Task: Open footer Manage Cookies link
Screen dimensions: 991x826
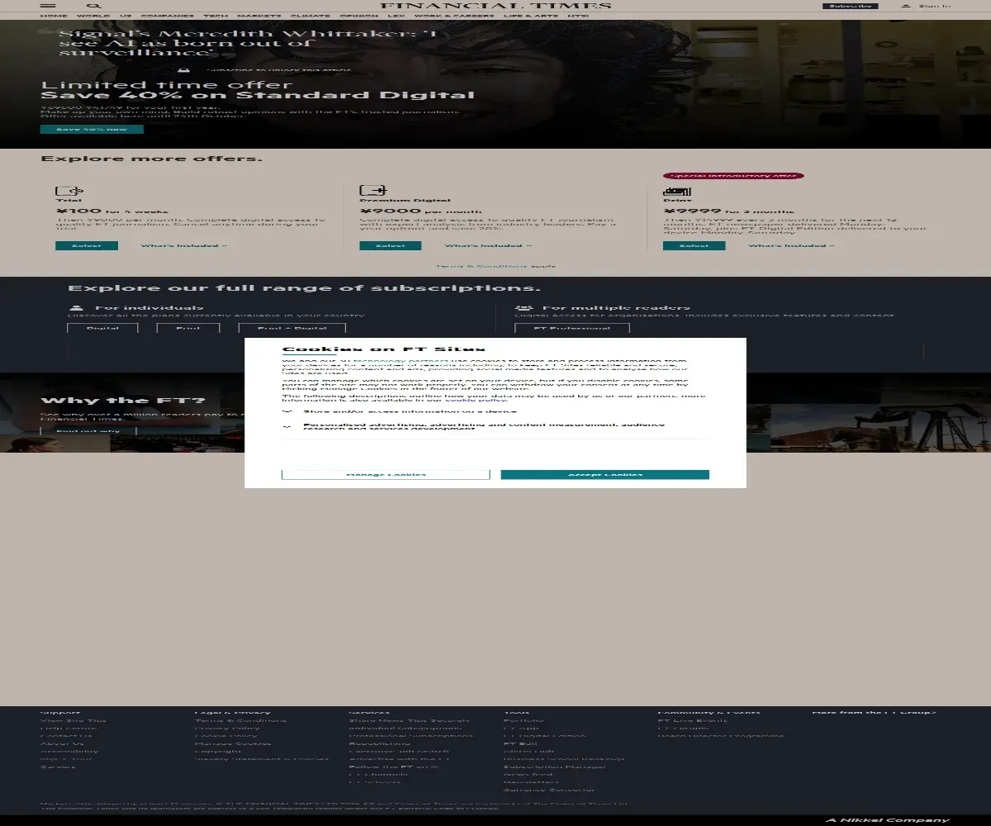Action: coord(232,743)
